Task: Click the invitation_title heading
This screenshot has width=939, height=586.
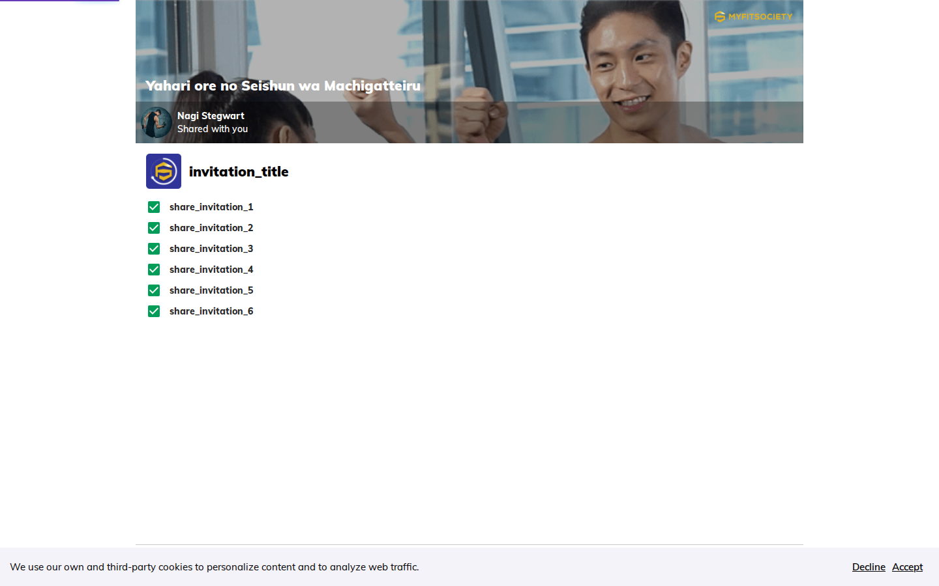Action: point(239,172)
